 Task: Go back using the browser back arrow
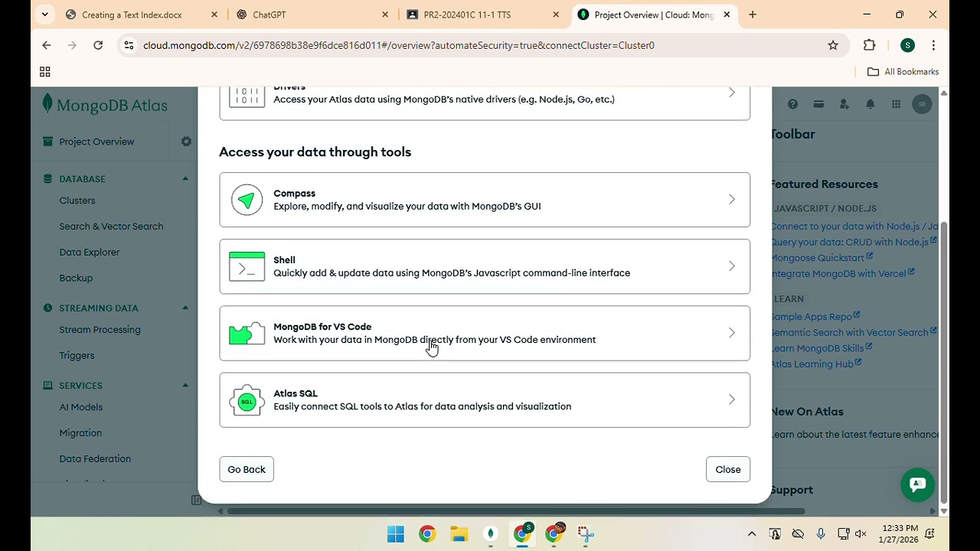tap(47, 45)
